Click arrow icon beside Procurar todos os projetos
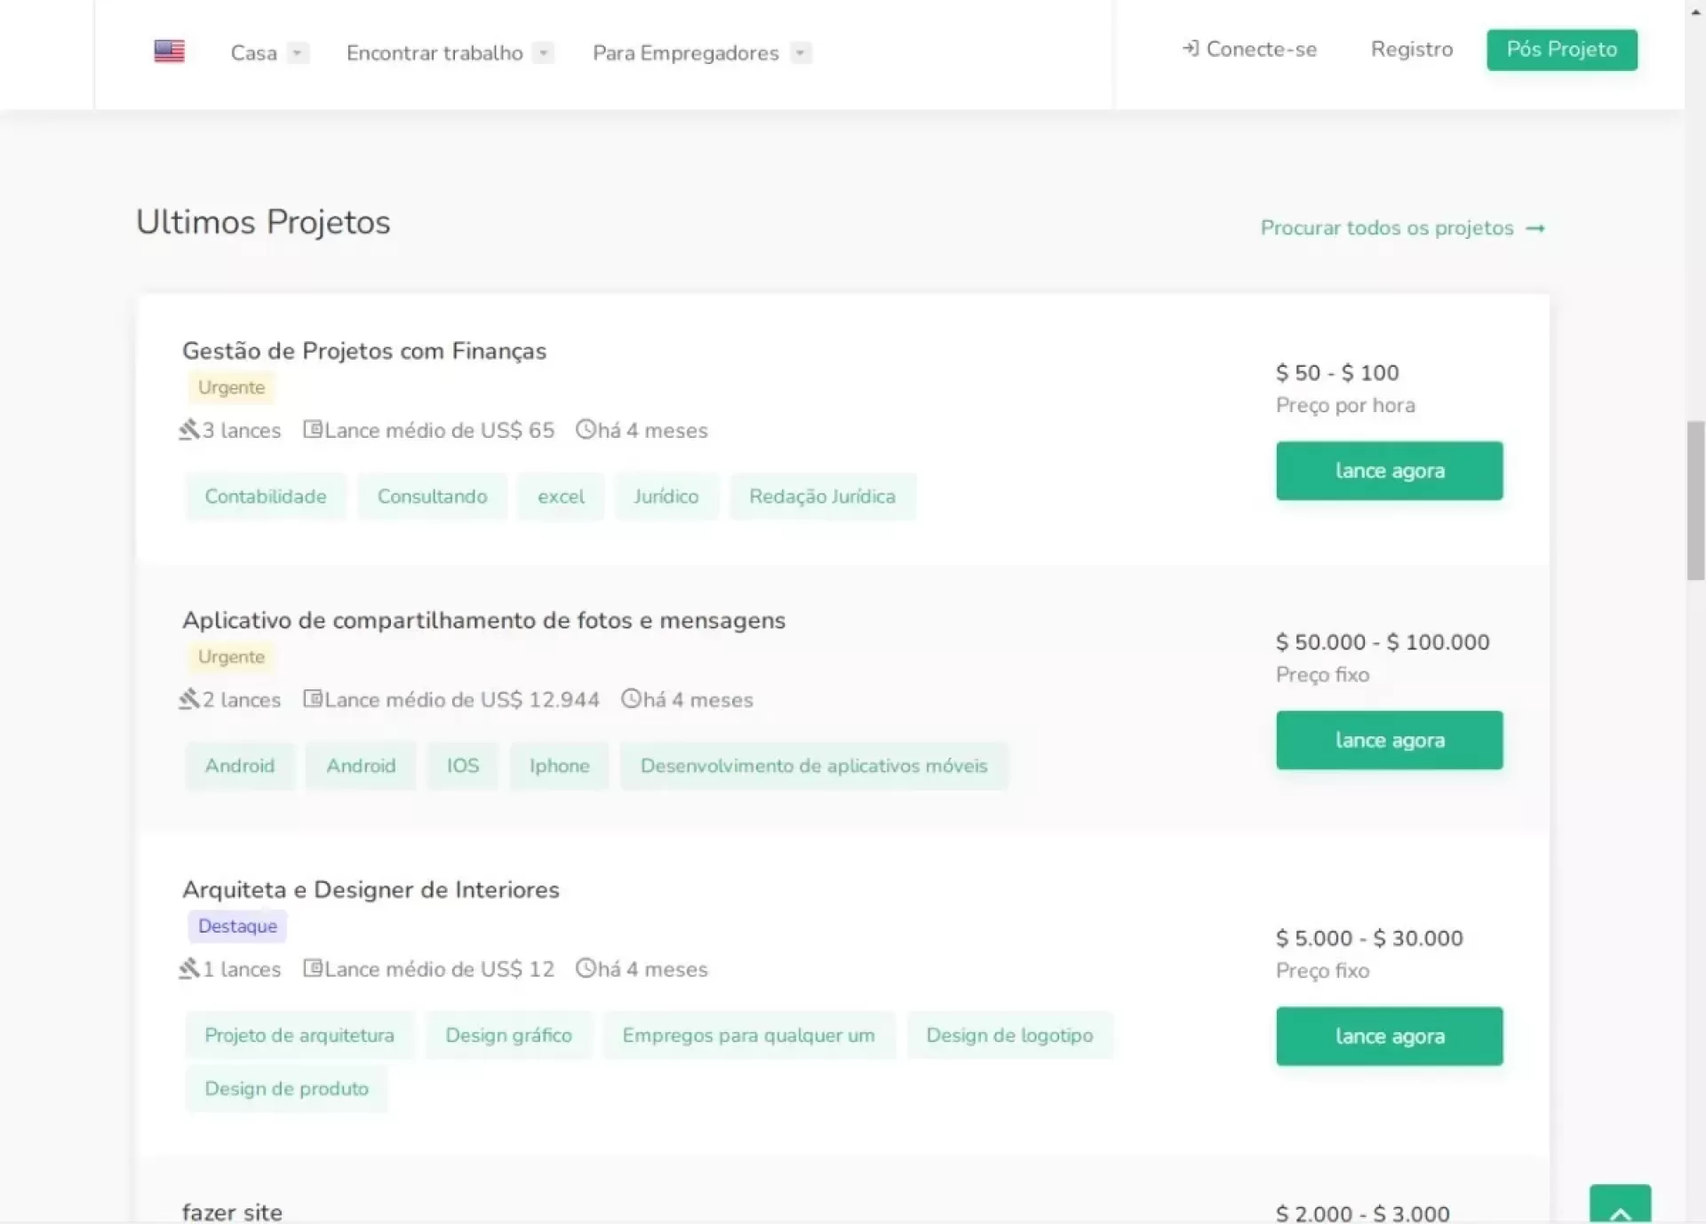 1535,228
